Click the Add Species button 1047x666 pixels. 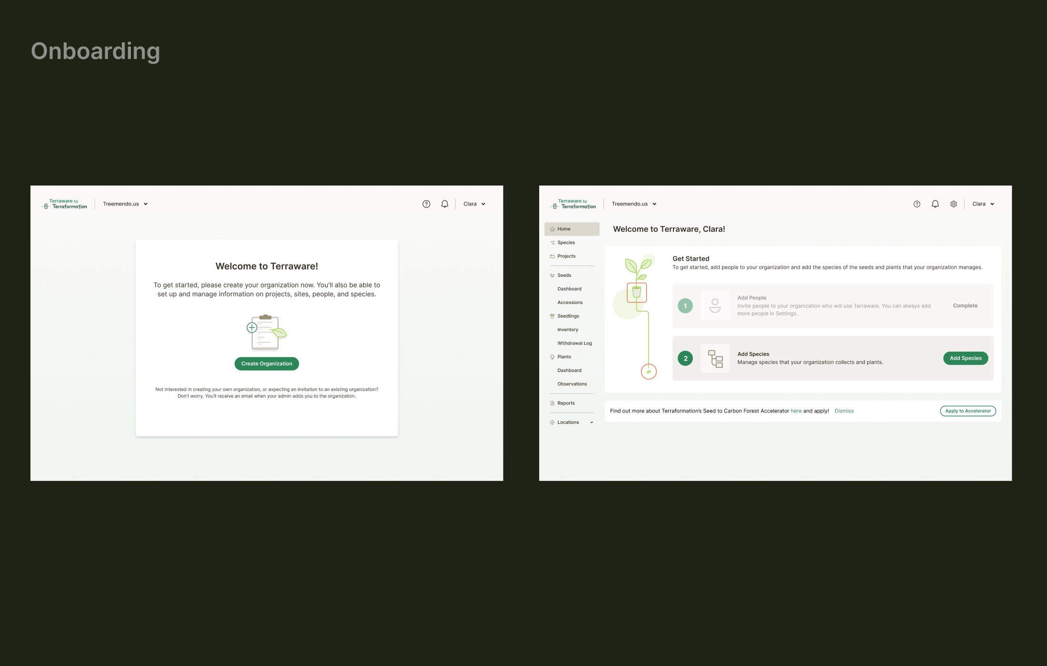965,358
